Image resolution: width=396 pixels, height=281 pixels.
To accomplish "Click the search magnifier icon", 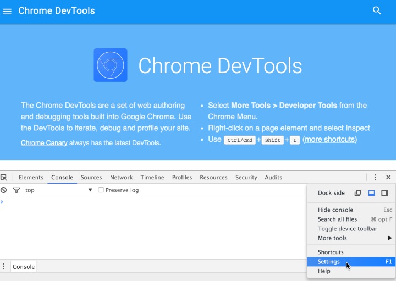I will 377,10.
